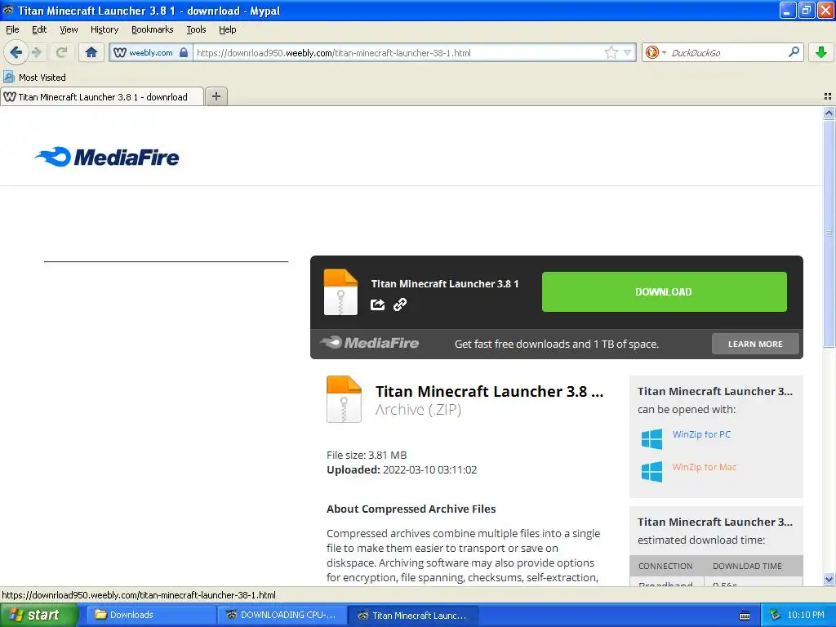Click the Forward navigation arrow
Image resolution: width=836 pixels, height=627 pixels.
(x=37, y=52)
